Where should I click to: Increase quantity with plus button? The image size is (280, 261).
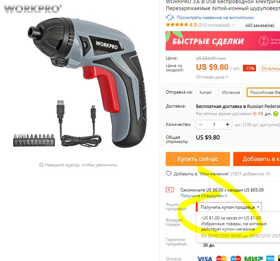pos(227,124)
